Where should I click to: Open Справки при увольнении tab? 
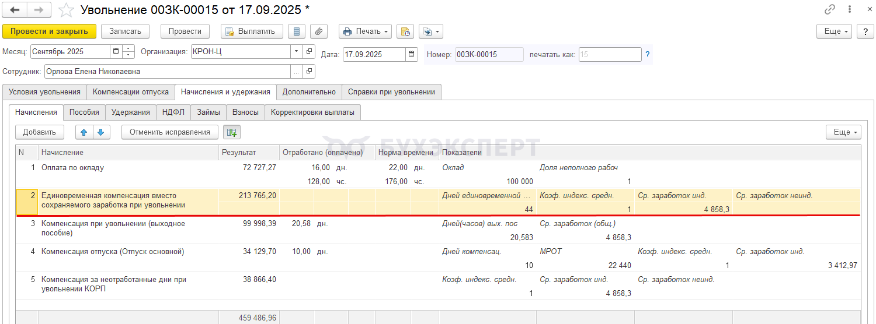(x=392, y=91)
